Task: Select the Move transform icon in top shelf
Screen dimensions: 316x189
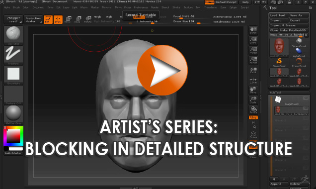Action: pos(68,19)
